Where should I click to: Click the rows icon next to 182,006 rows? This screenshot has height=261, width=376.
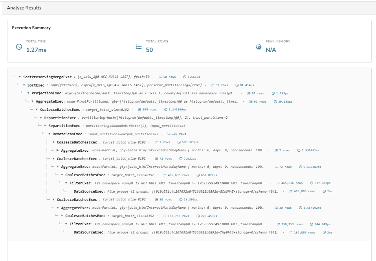291,232
